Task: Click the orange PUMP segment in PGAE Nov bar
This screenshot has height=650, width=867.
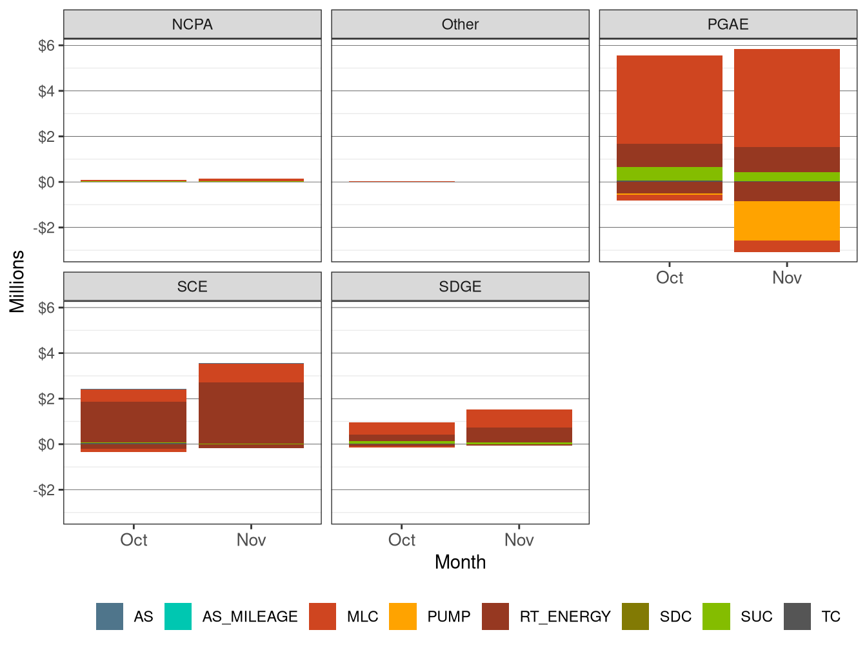Action: click(788, 219)
